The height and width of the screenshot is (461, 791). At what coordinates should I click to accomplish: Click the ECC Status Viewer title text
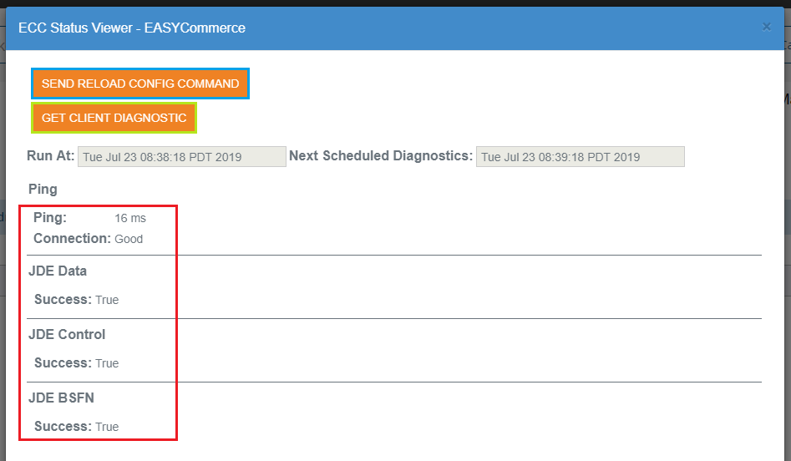point(132,28)
